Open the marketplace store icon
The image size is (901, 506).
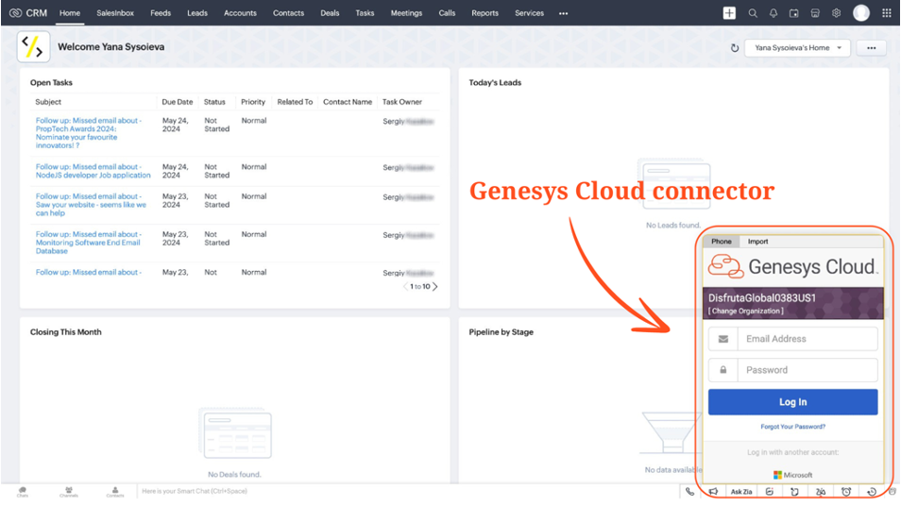click(815, 13)
